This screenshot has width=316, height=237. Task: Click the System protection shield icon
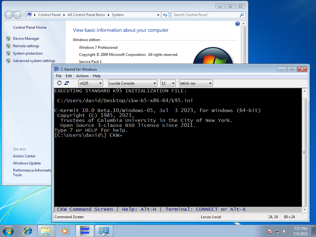8,53
